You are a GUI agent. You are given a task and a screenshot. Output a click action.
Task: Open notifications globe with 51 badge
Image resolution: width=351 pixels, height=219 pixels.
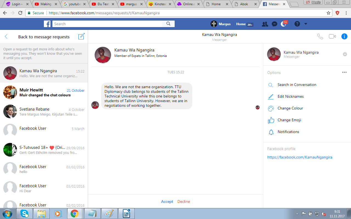pyautogui.click(x=284, y=24)
